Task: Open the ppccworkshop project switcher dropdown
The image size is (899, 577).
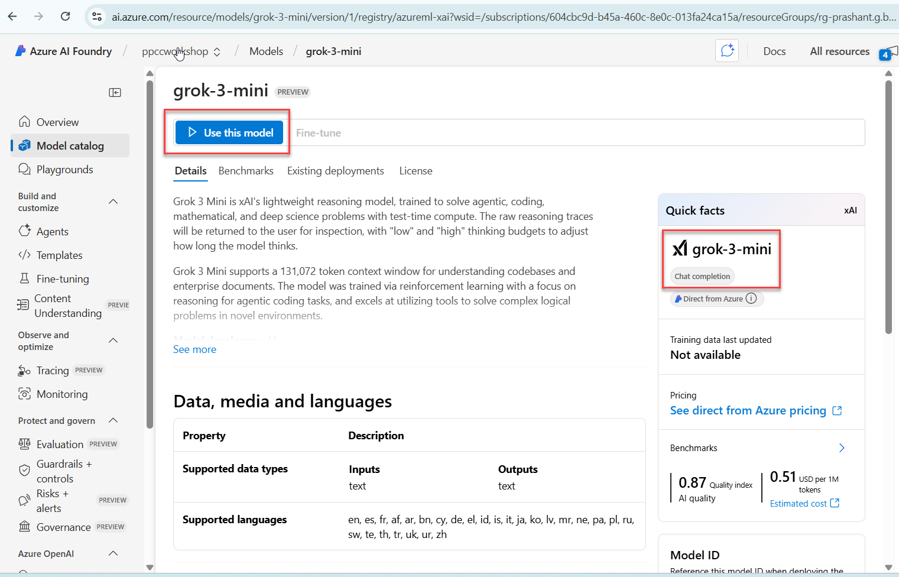Action: tap(181, 51)
